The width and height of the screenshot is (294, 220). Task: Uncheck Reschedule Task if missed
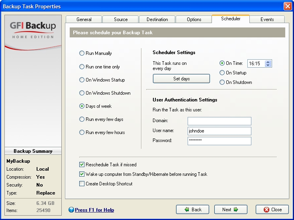82,165
